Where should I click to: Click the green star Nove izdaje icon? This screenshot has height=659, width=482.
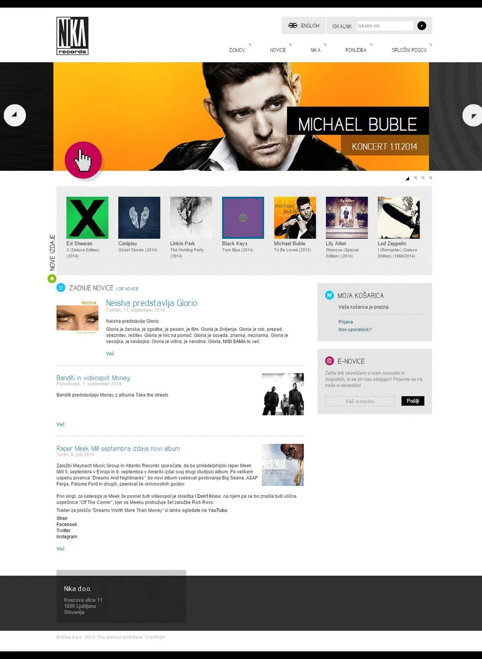pos(52,278)
